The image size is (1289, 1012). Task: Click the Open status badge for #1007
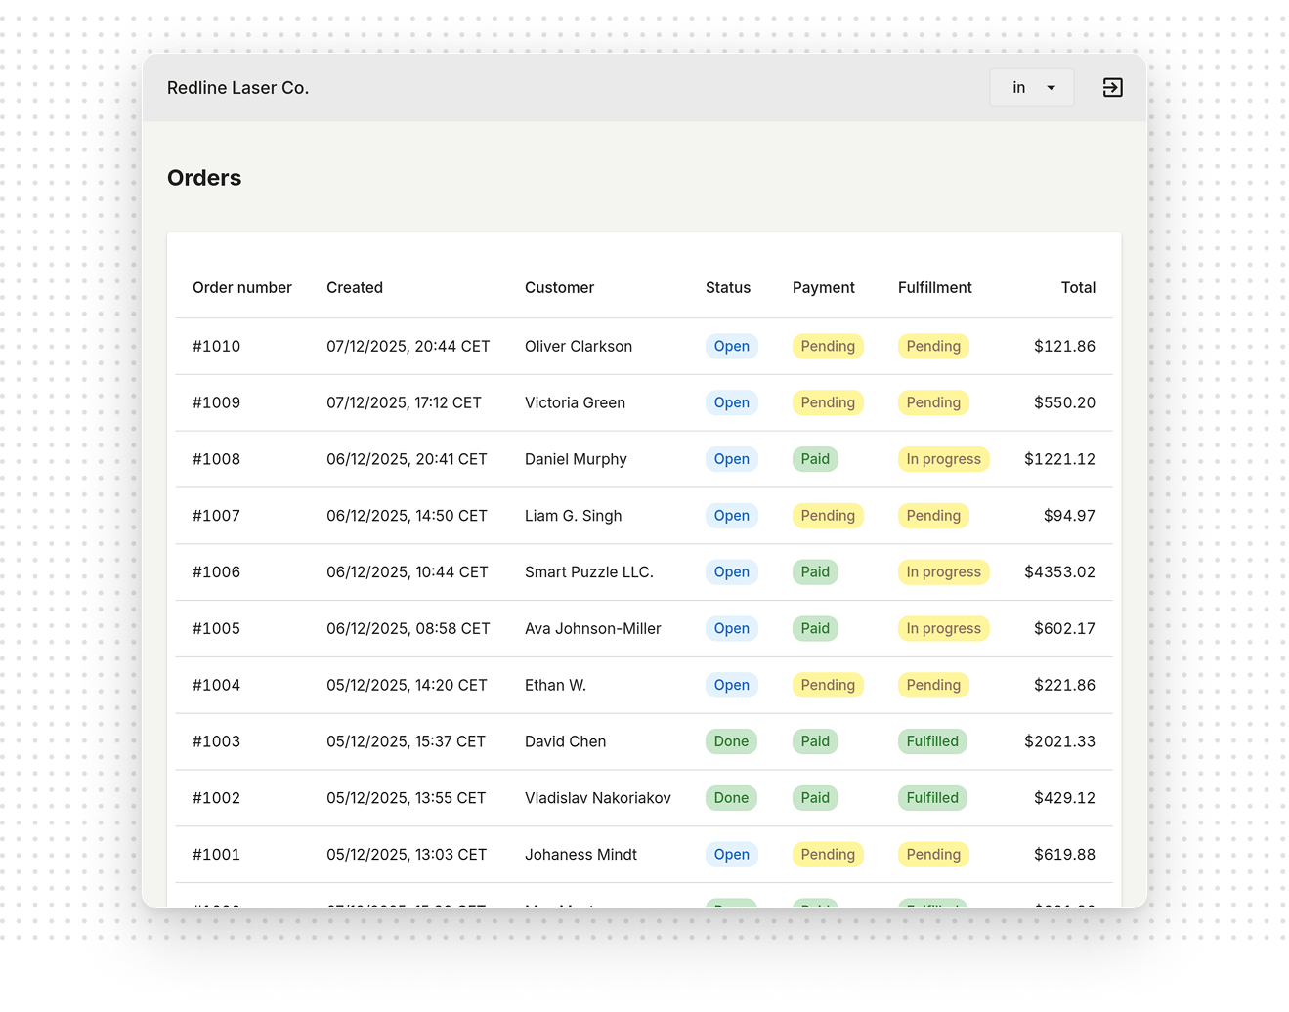(x=731, y=516)
